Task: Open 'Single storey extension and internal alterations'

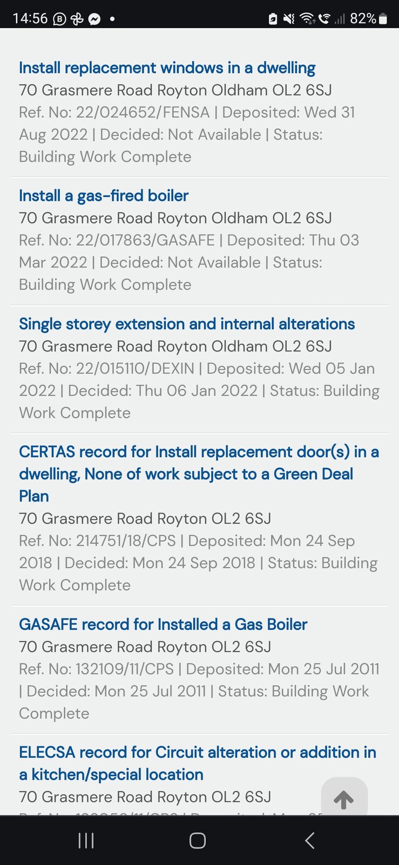Action: (x=187, y=324)
